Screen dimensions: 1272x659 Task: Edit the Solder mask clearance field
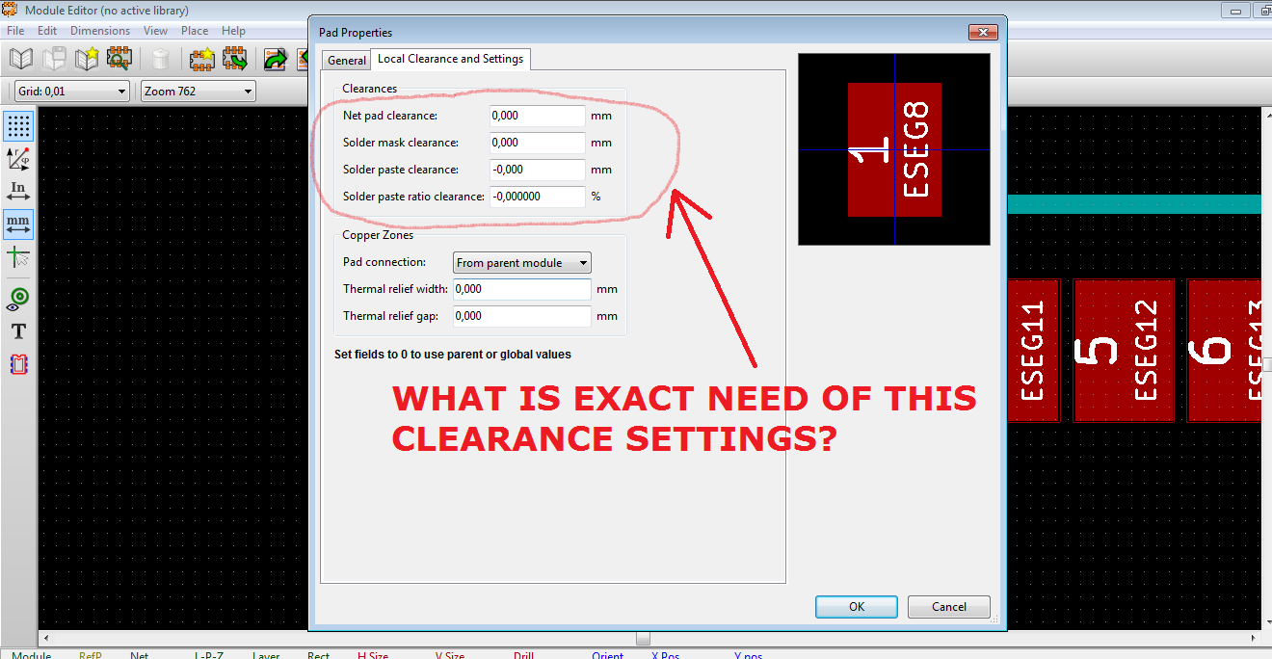[x=536, y=142]
